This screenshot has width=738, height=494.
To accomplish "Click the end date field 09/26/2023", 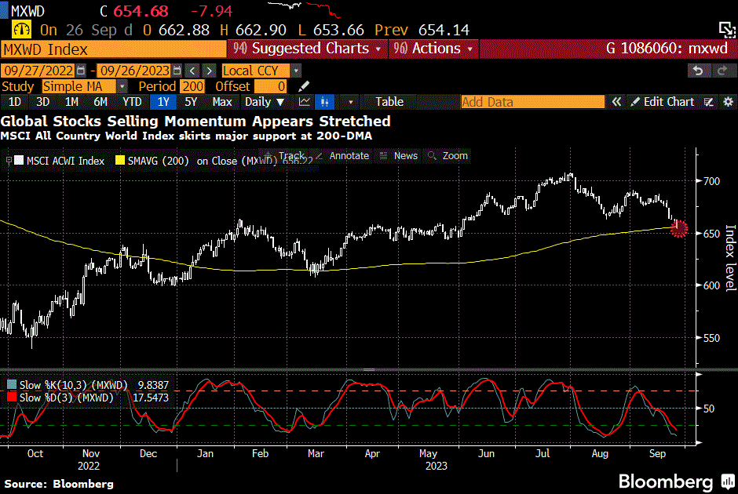I will click(x=134, y=71).
